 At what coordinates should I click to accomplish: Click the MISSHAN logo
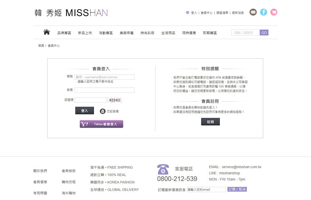(71, 13)
